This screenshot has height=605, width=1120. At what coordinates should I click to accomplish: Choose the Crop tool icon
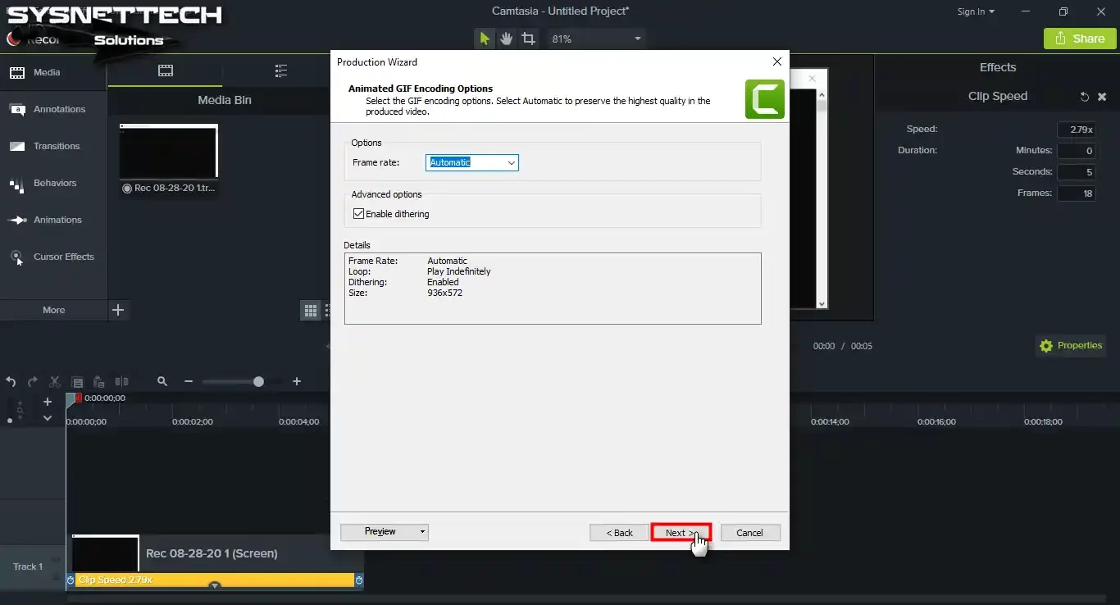point(529,39)
